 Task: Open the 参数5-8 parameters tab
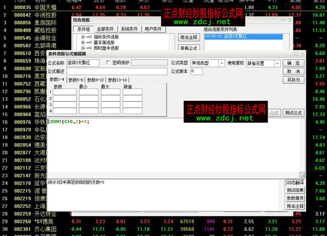click(x=75, y=80)
